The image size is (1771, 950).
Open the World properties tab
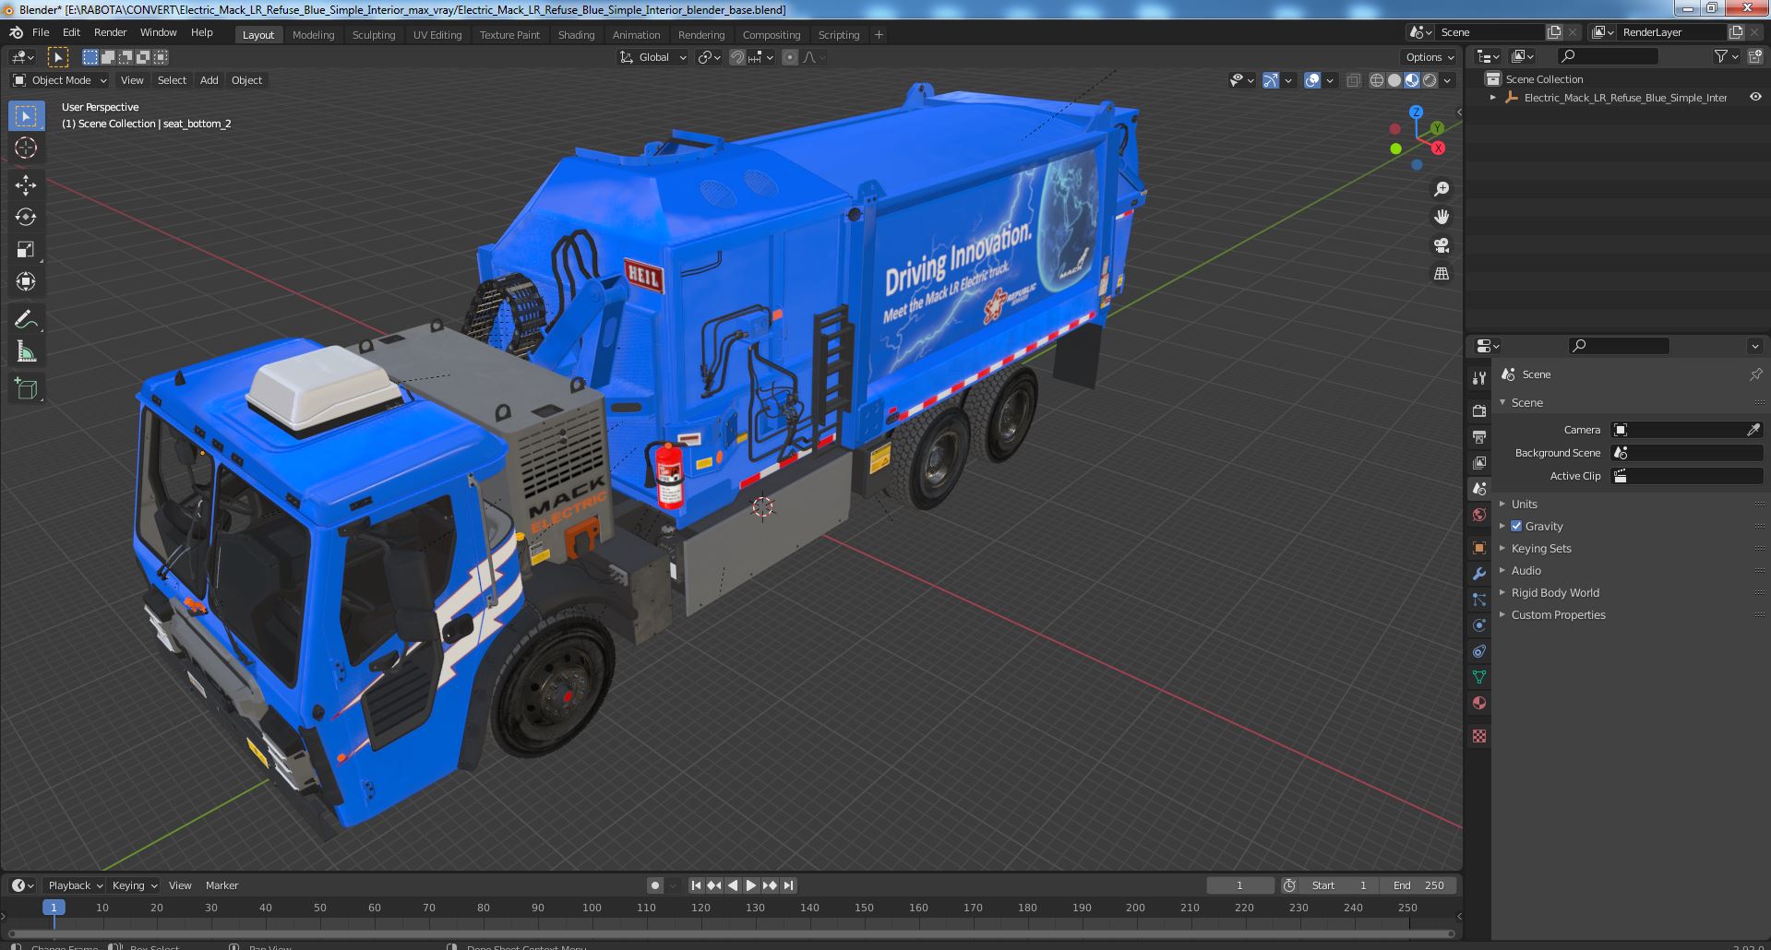click(x=1479, y=515)
